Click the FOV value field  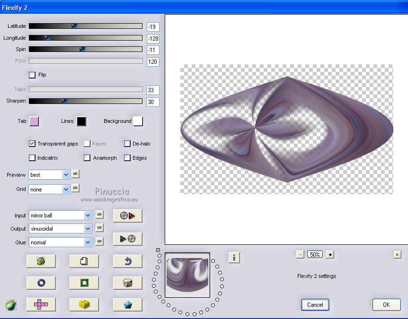point(153,62)
